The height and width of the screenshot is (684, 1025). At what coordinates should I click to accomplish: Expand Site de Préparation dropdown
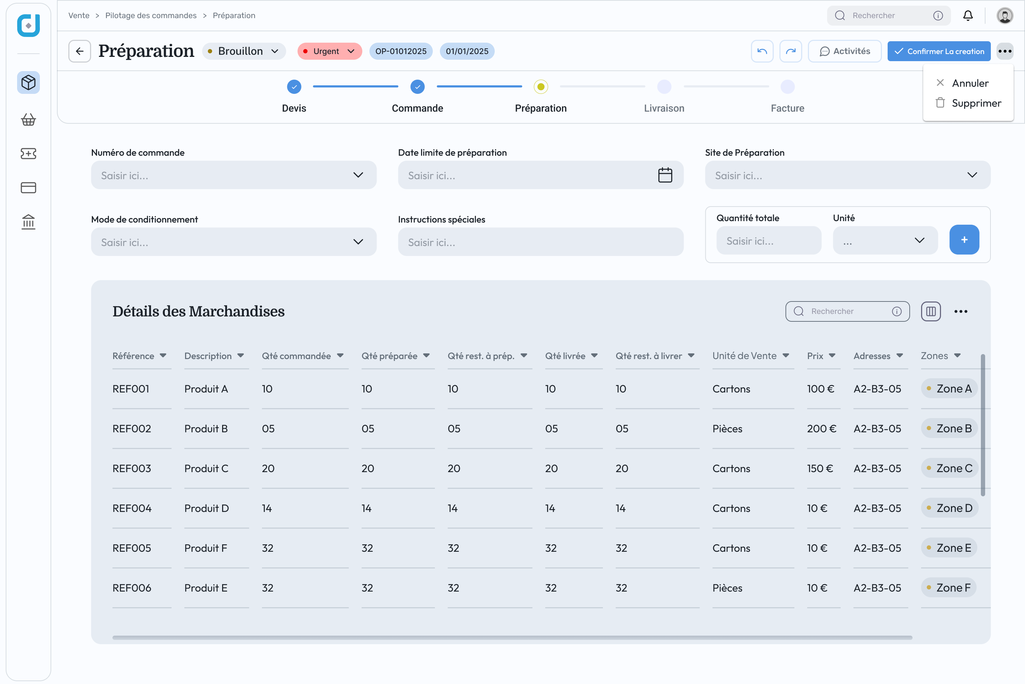(x=972, y=175)
